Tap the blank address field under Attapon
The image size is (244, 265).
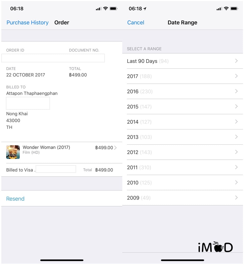click(x=28, y=103)
